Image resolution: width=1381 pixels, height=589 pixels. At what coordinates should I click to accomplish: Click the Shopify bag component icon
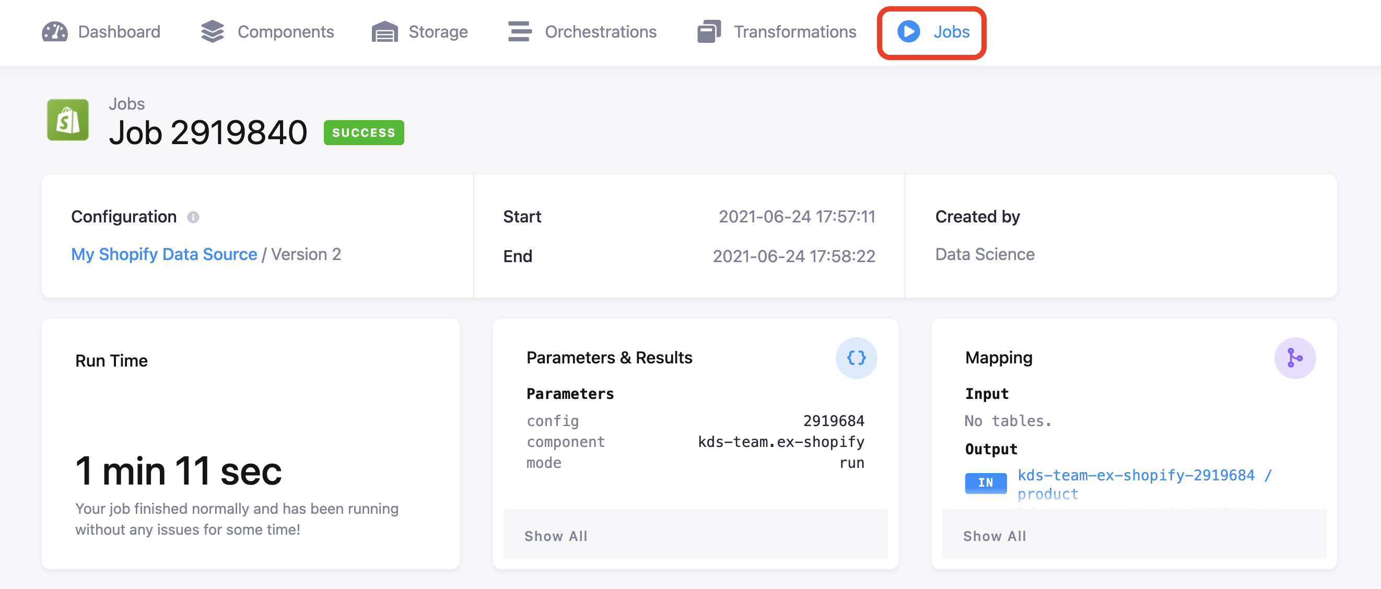coord(68,120)
